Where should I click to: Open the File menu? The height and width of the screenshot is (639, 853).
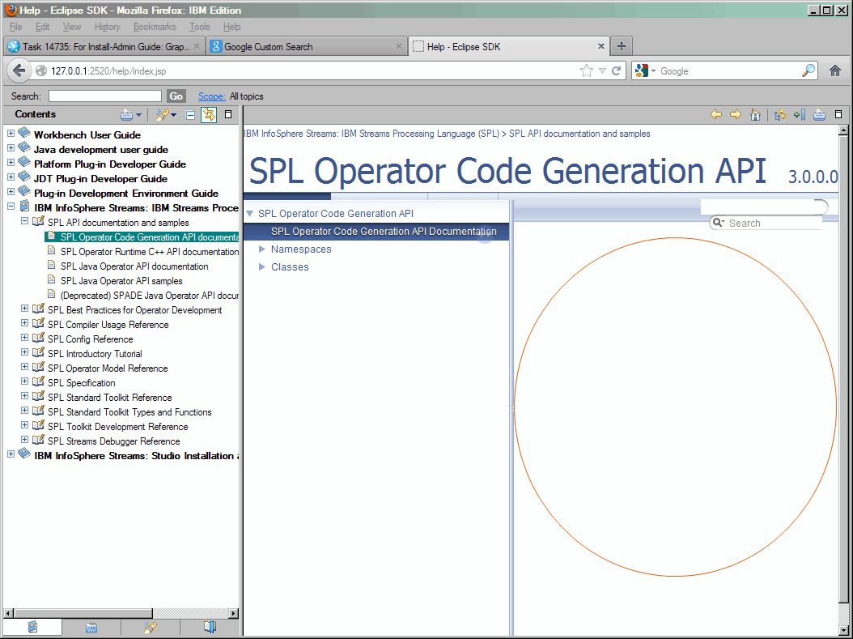coord(15,27)
